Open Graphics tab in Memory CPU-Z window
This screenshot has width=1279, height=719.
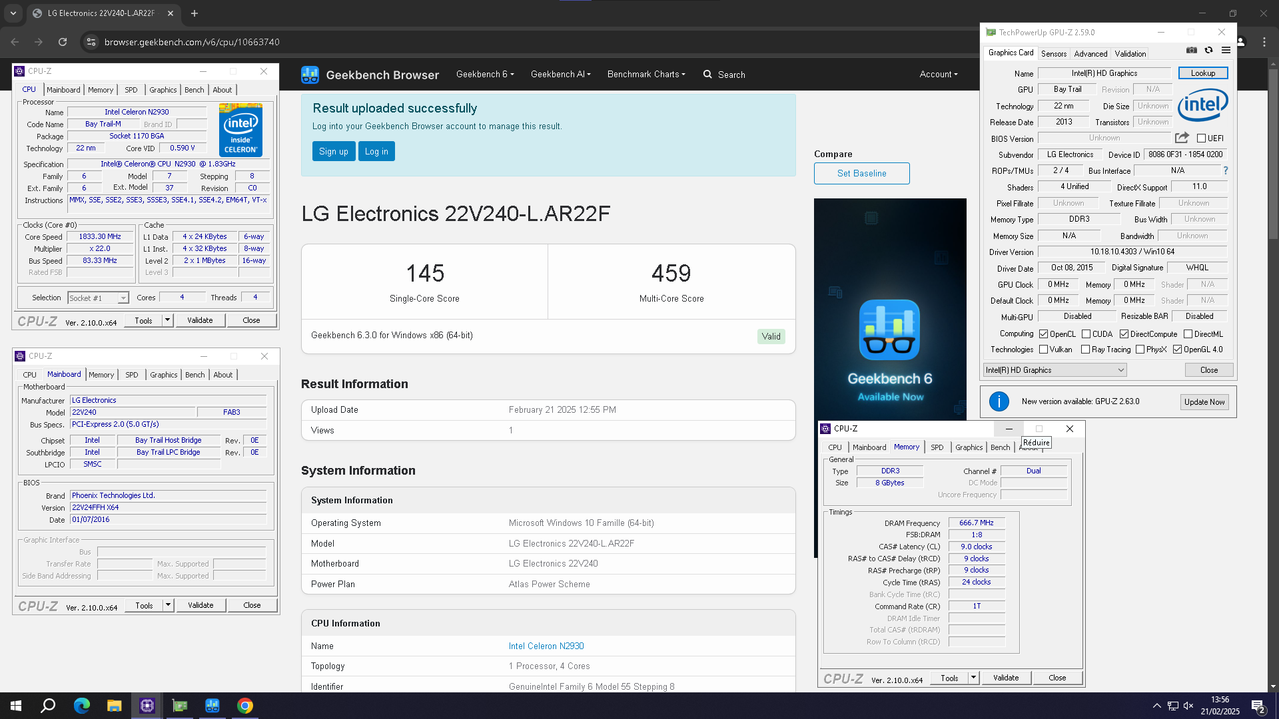click(x=969, y=447)
